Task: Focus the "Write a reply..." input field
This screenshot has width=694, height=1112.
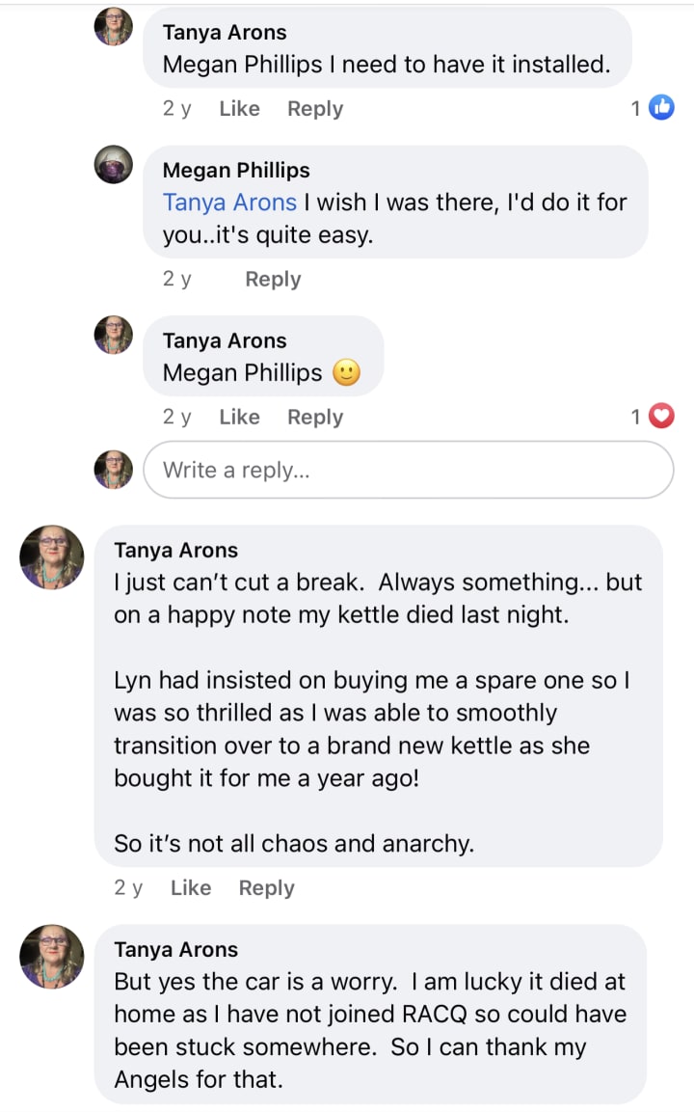Action: pyautogui.click(x=408, y=471)
